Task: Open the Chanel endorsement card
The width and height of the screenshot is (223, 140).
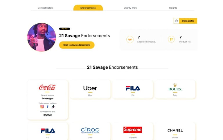Action: pos(175,131)
